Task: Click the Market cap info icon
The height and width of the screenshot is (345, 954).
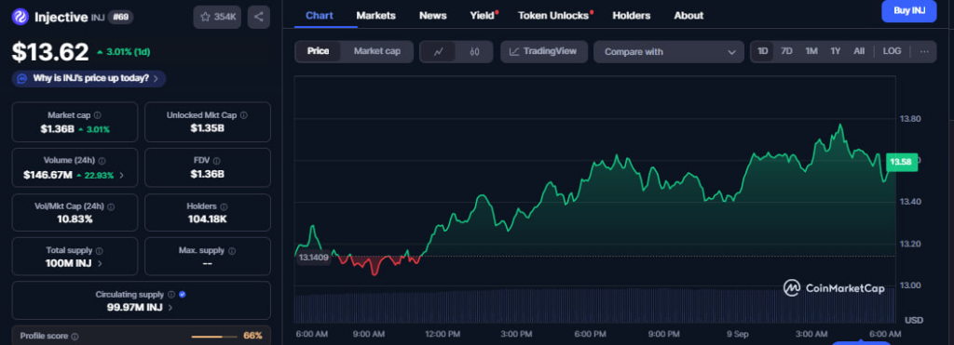Action: pos(97,114)
